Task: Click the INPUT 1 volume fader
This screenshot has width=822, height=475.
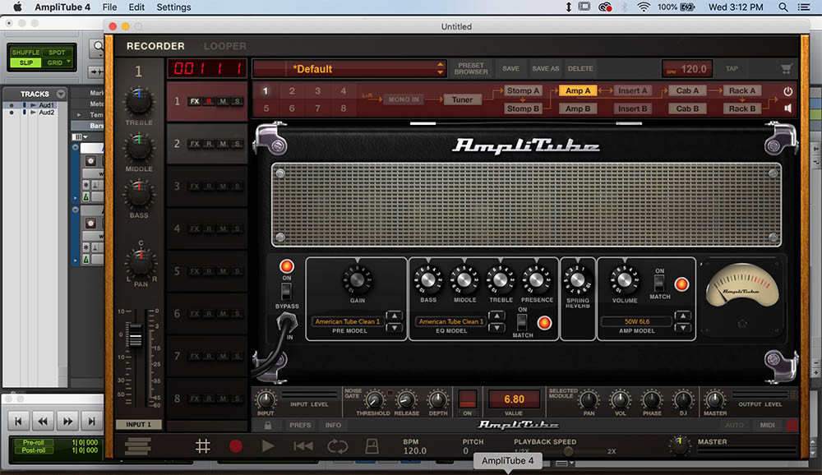Action: tap(136, 336)
